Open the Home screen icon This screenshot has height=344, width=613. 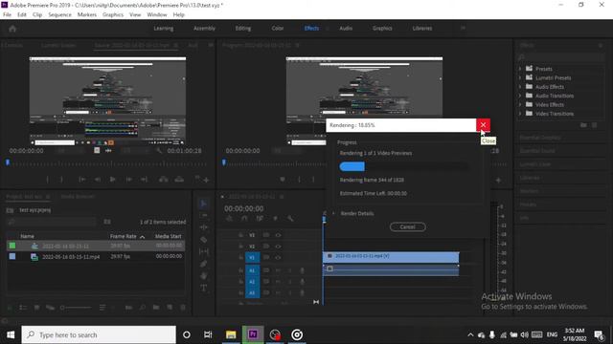pyautogui.click(x=12, y=29)
